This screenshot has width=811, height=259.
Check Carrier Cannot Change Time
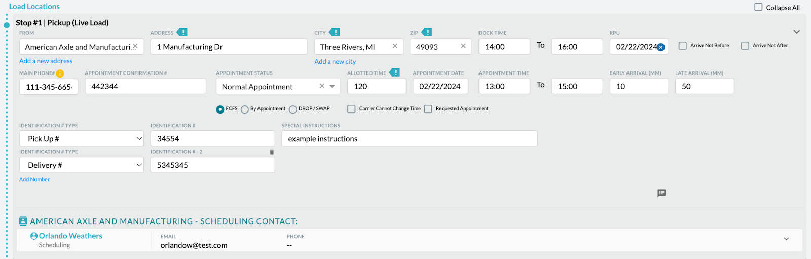351,109
